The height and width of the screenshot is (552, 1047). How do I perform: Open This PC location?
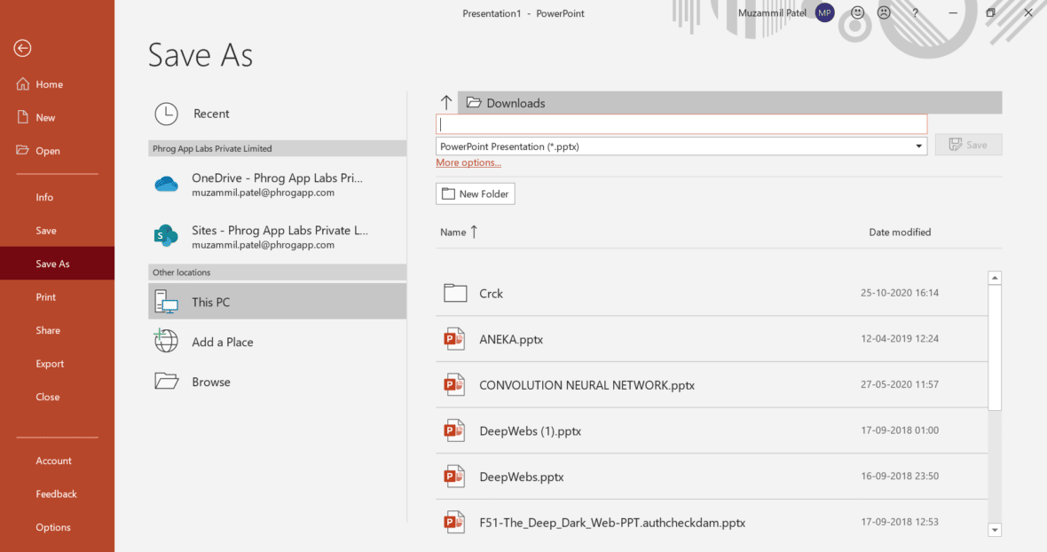[x=210, y=302]
